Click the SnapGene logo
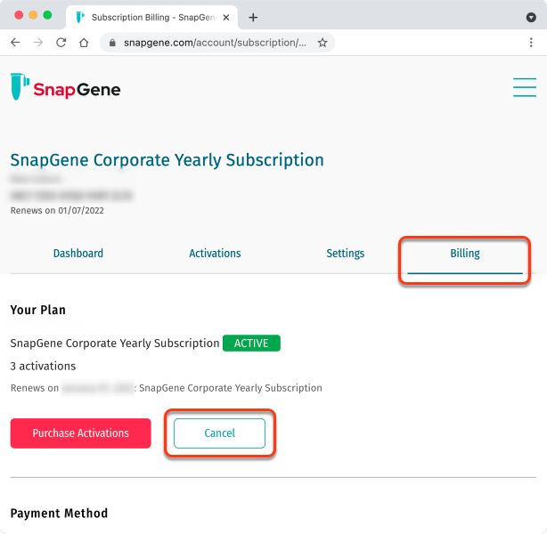Screen dimensions: 547x534 click(x=66, y=87)
